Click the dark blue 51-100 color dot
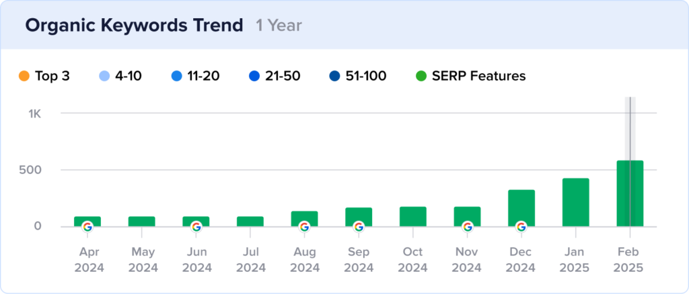The image size is (689, 294). 334,77
